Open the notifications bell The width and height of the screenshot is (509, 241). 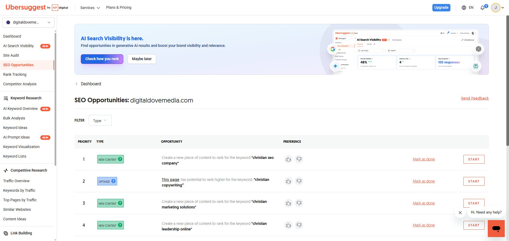[482, 8]
